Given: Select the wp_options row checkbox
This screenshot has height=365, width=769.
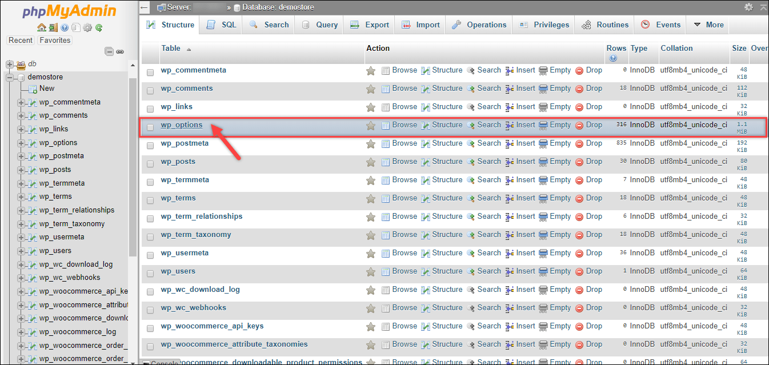Looking at the screenshot, I should (x=150, y=127).
